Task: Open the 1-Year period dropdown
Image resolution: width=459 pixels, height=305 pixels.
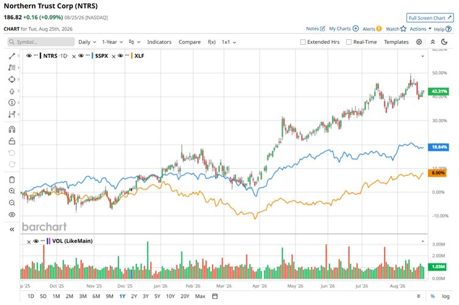Action: pos(112,42)
